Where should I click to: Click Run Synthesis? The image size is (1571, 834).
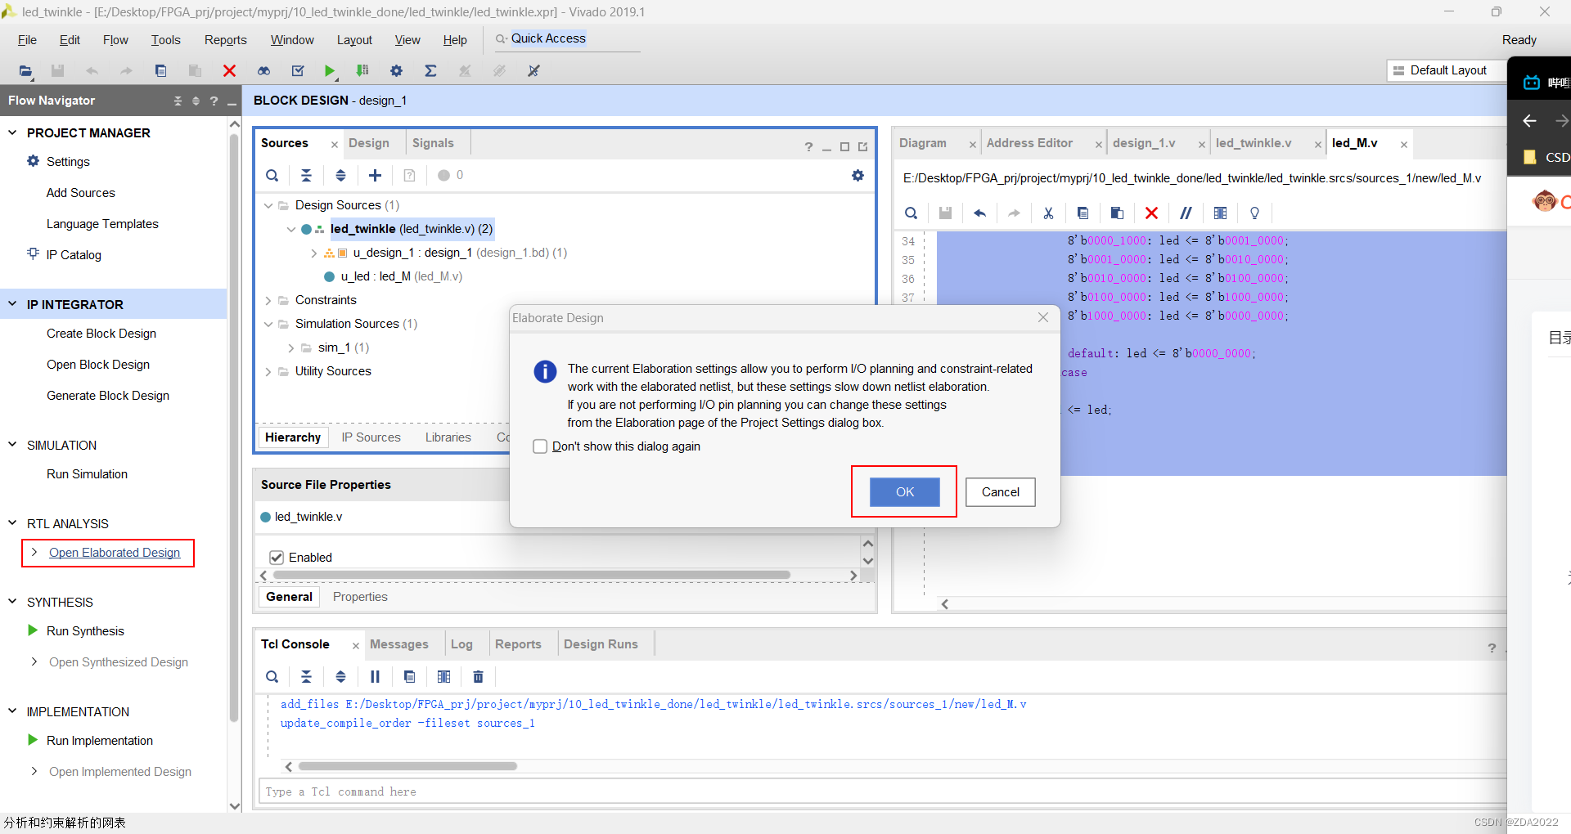click(x=85, y=631)
